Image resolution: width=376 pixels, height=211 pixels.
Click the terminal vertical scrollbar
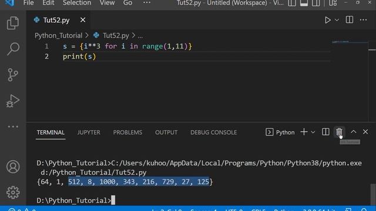click(x=373, y=194)
